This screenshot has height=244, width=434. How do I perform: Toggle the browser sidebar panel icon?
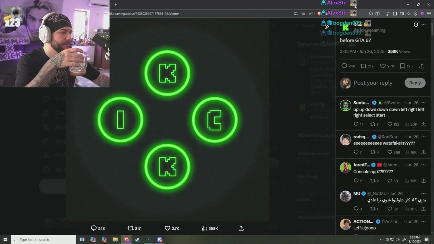coord(395,14)
